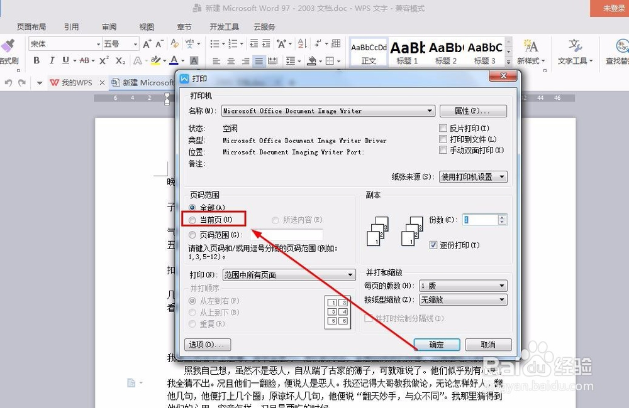This screenshot has width=629, height=408.
Task: Increment the copies spinner up arrow
Action: (502, 217)
